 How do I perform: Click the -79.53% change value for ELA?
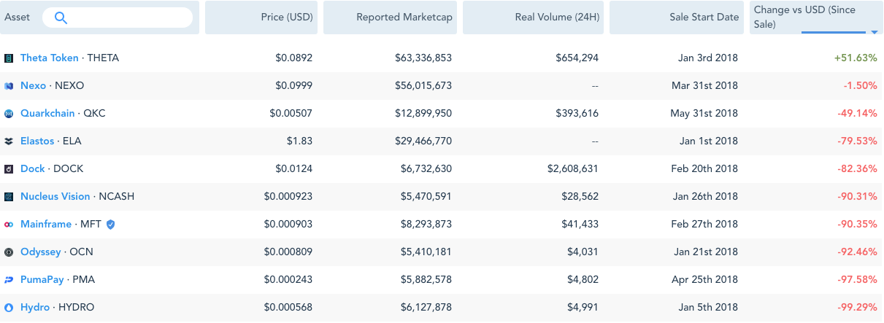[858, 141]
